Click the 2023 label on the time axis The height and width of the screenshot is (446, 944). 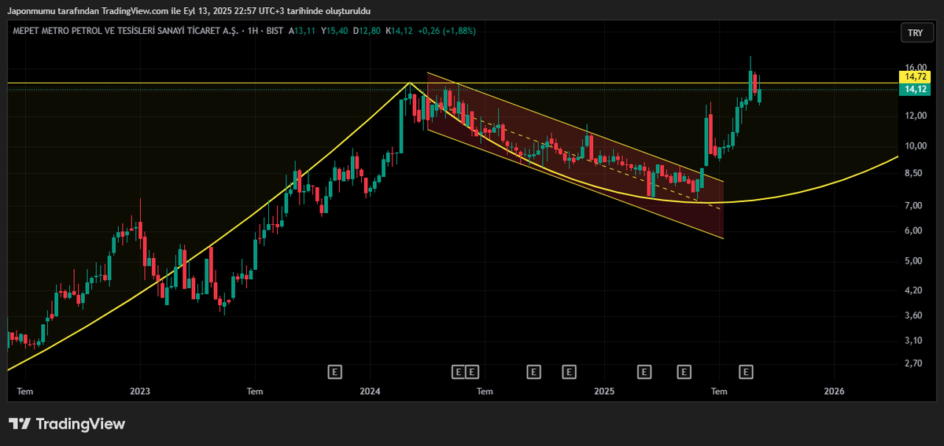[x=139, y=391]
